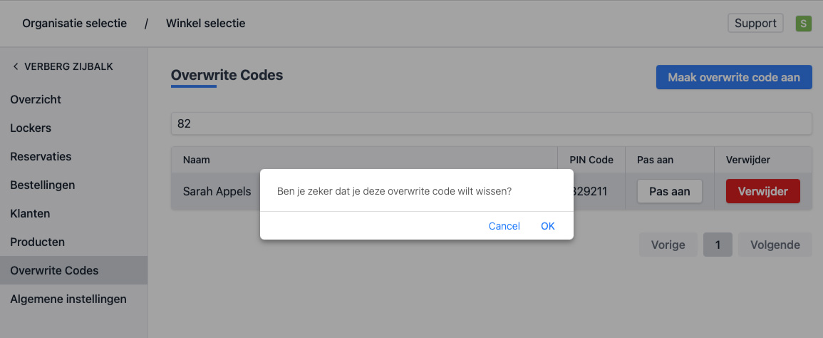The image size is (823, 338).
Task: Open Algemene instellingen in sidebar
Action: coord(68,299)
